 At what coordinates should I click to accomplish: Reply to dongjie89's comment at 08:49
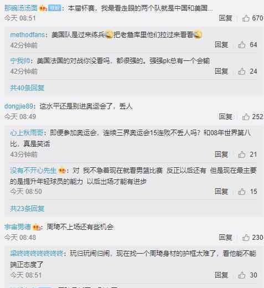(225, 117)
